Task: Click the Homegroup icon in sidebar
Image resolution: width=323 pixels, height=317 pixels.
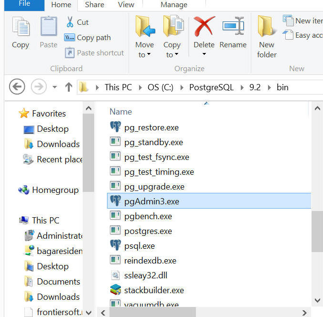Action: click(x=24, y=190)
